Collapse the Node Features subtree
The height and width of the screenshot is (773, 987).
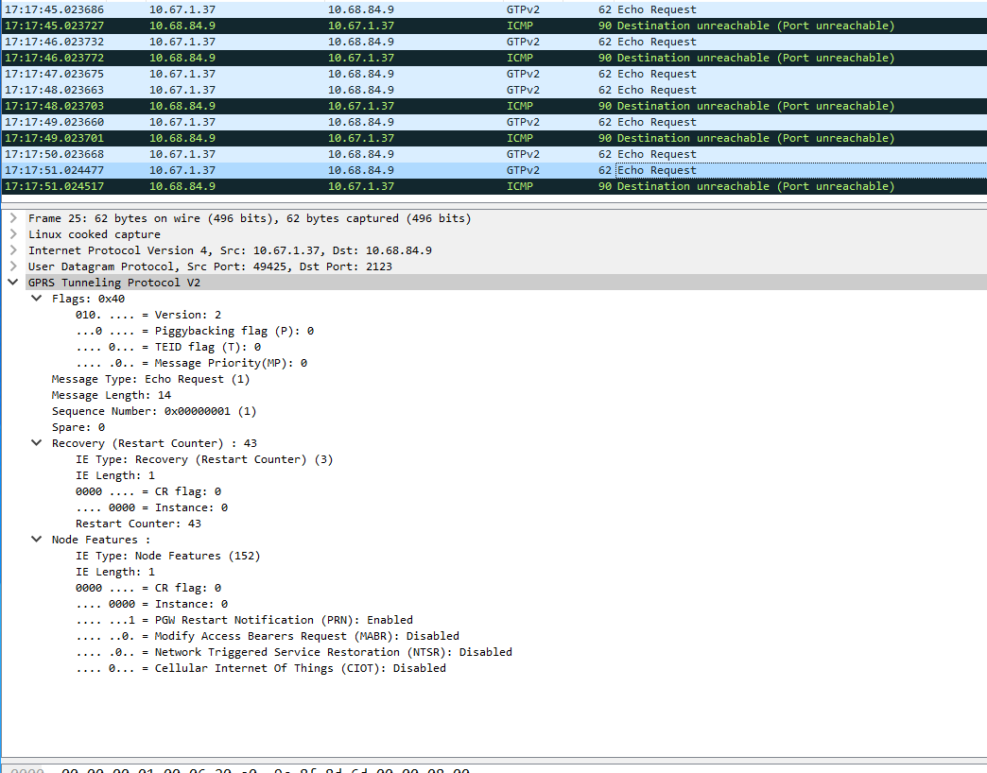[36, 540]
